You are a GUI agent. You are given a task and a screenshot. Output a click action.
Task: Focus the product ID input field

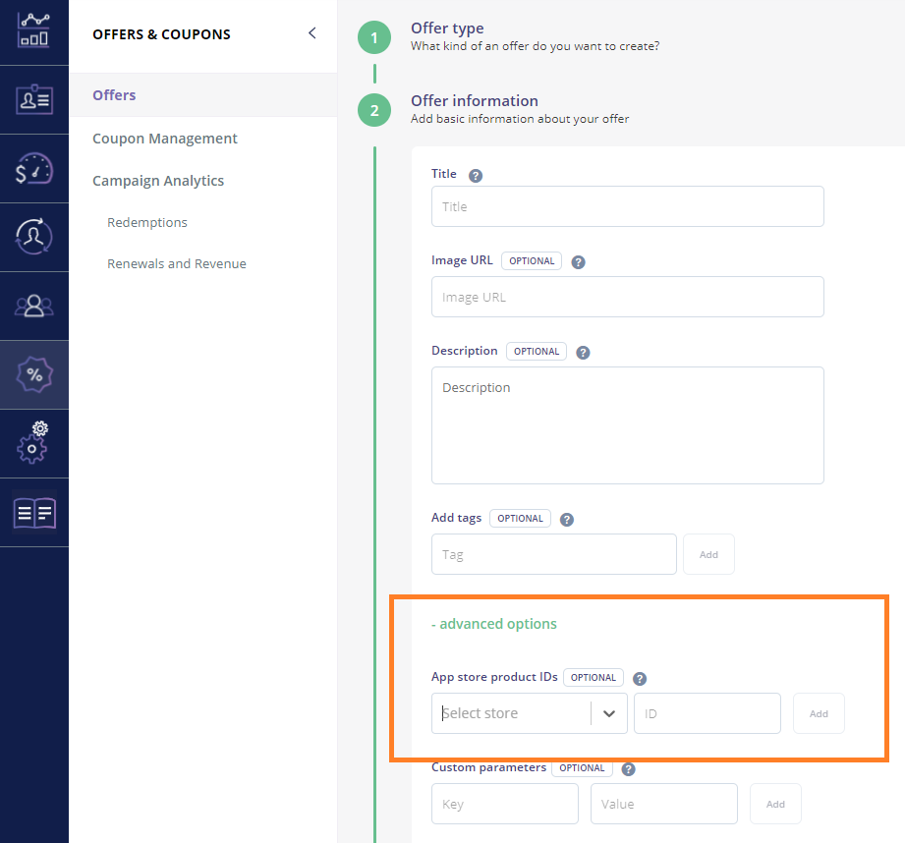[707, 713]
